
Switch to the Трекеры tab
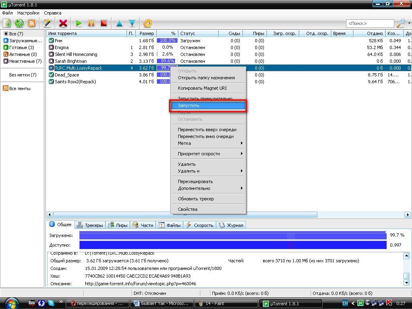click(90, 225)
